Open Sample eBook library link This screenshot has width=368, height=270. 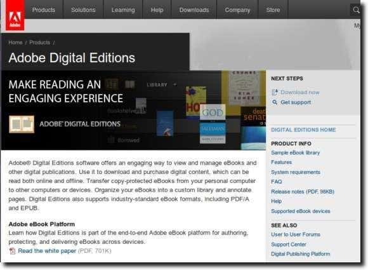coord(296,152)
